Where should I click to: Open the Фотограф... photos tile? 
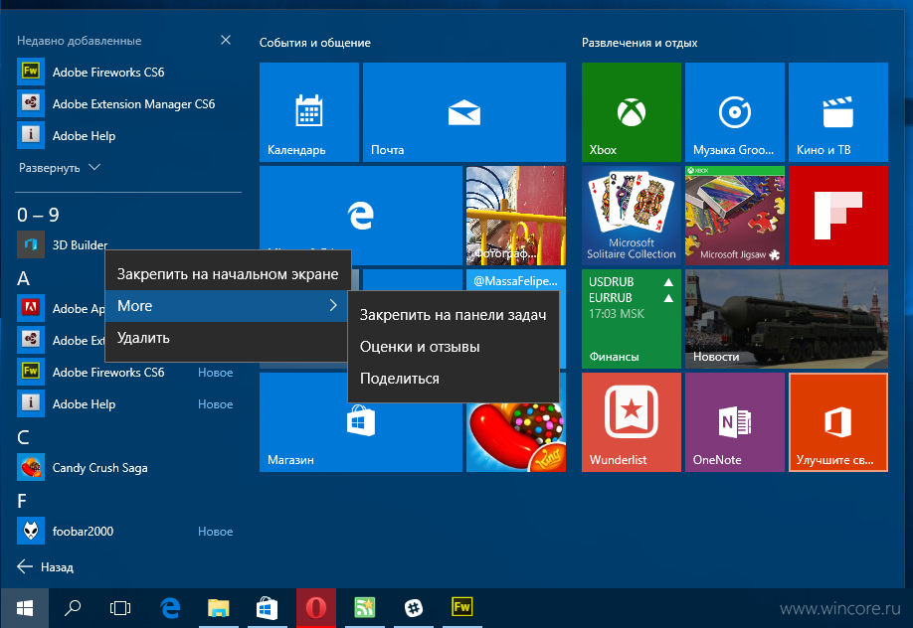tap(516, 216)
